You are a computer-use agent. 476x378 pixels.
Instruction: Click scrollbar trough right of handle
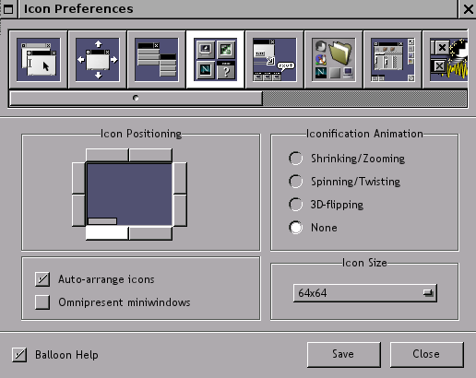[364, 99]
